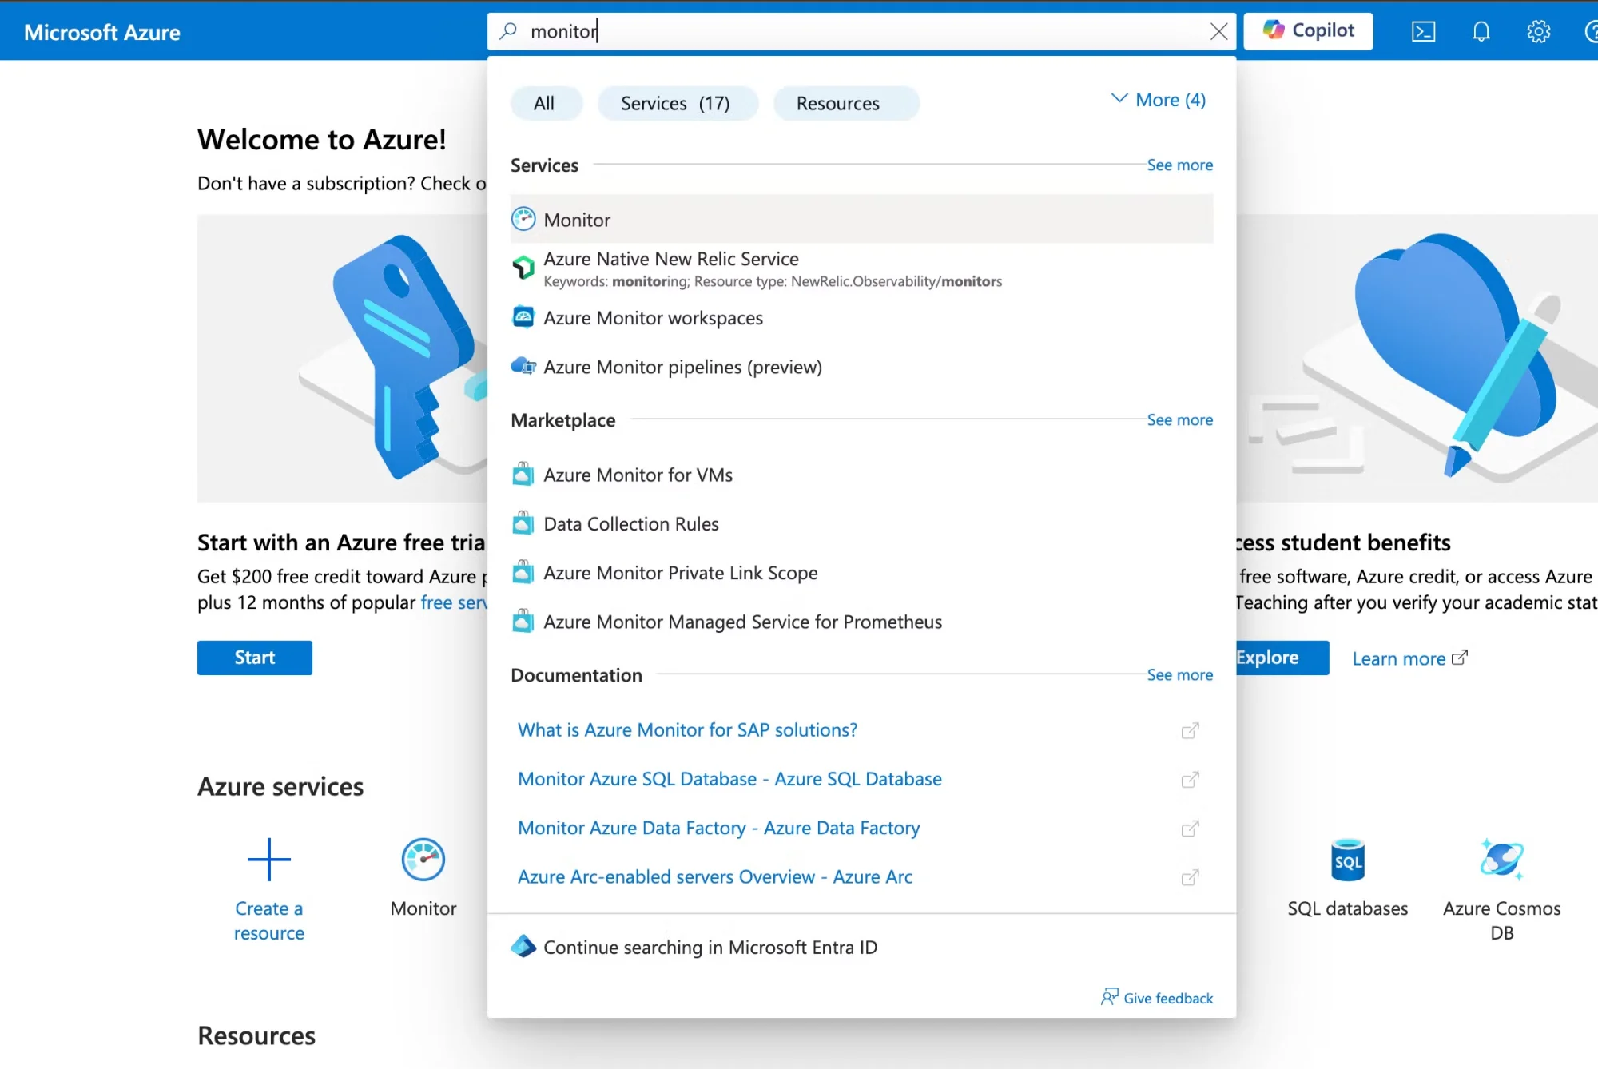Click bag icon for Prometheus managed service
The width and height of the screenshot is (1598, 1069).
(x=523, y=620)
